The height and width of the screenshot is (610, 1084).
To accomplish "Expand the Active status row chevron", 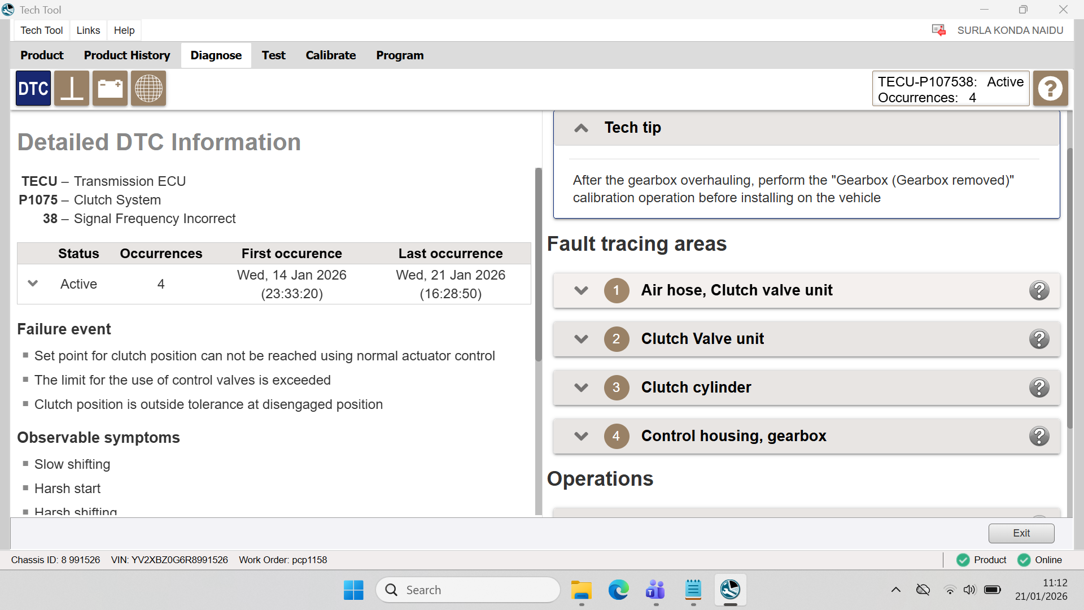I will click(33, 284).
